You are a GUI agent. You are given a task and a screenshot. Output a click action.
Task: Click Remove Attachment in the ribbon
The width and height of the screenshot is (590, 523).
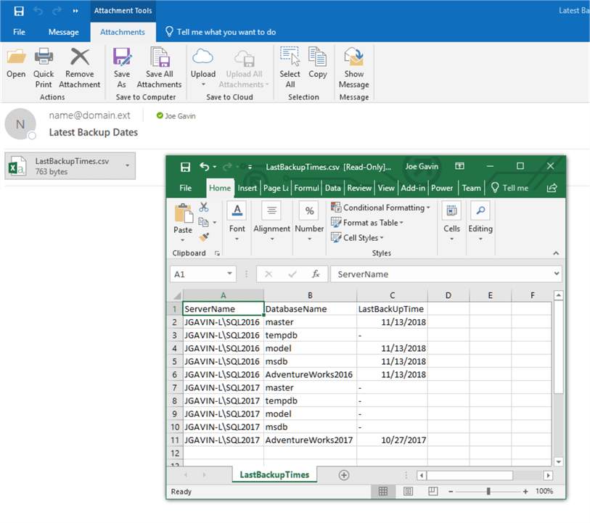[x=79, y=58]
